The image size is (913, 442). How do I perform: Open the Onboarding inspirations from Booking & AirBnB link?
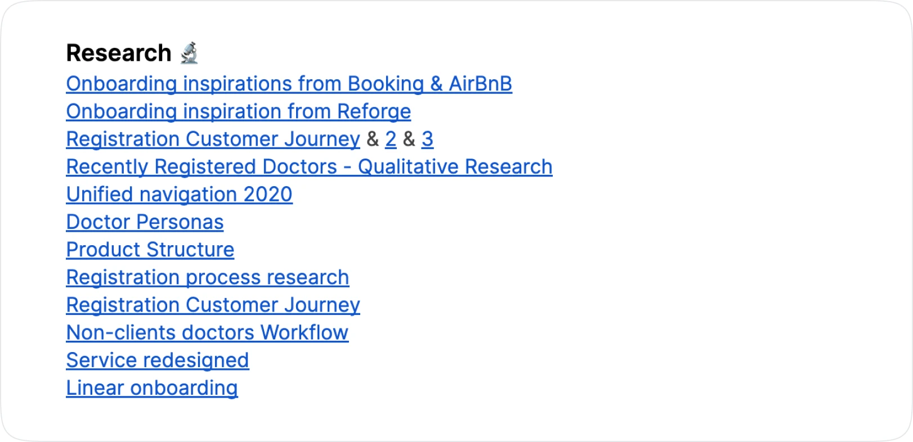click(289, 83)
